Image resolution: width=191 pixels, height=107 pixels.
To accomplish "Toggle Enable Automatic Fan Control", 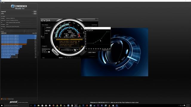I will [x=79, y=41].
